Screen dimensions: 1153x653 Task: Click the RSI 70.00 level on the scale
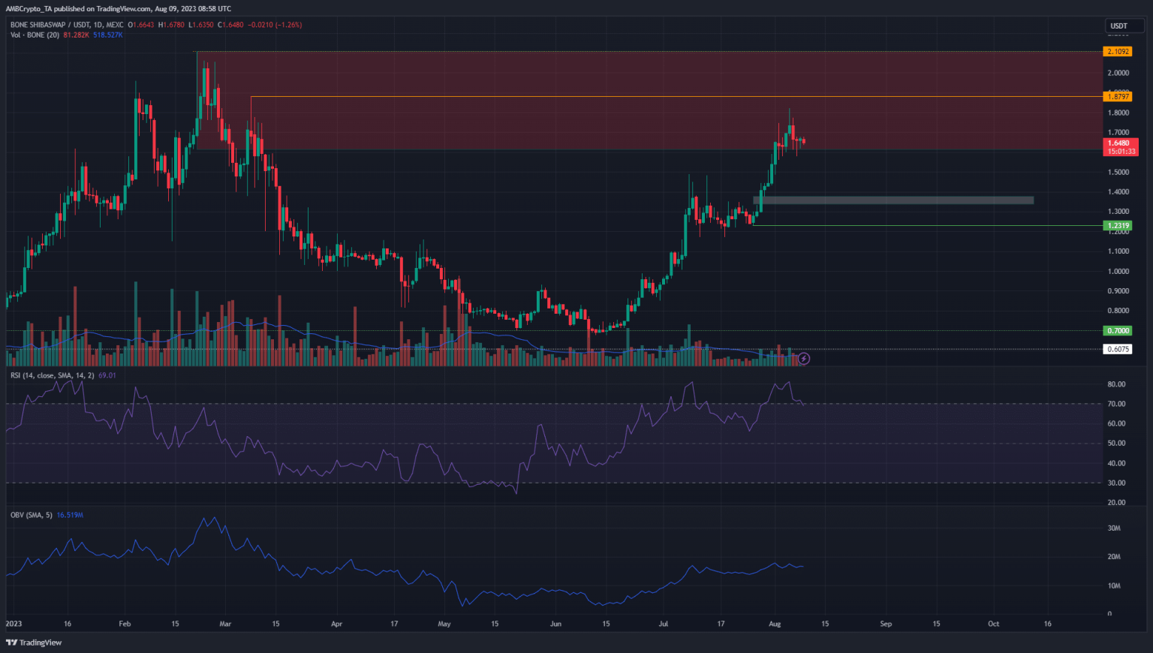[1116, 404]
